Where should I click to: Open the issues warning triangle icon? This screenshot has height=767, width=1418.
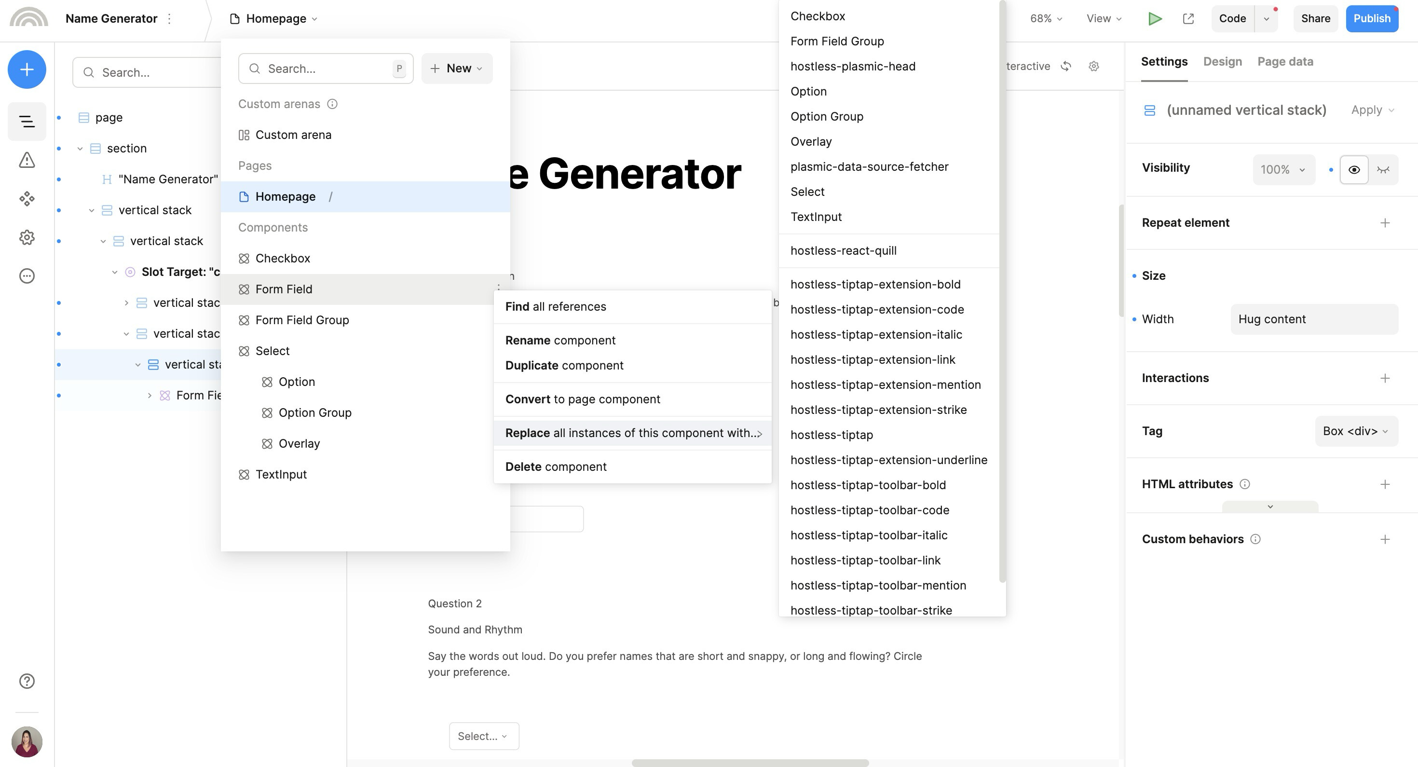(x=27, y=160)
